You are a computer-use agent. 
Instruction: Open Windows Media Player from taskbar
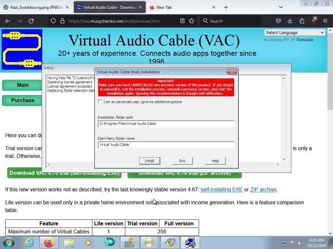[x=89, y=243]
